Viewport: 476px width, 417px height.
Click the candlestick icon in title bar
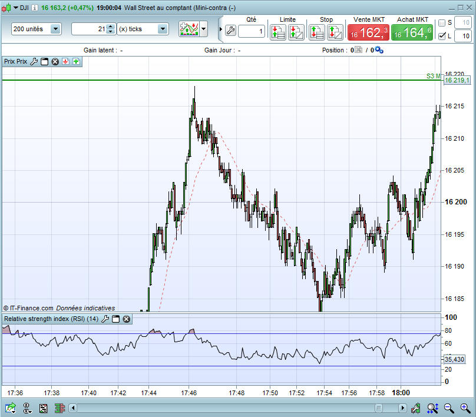tap(6, 8)
